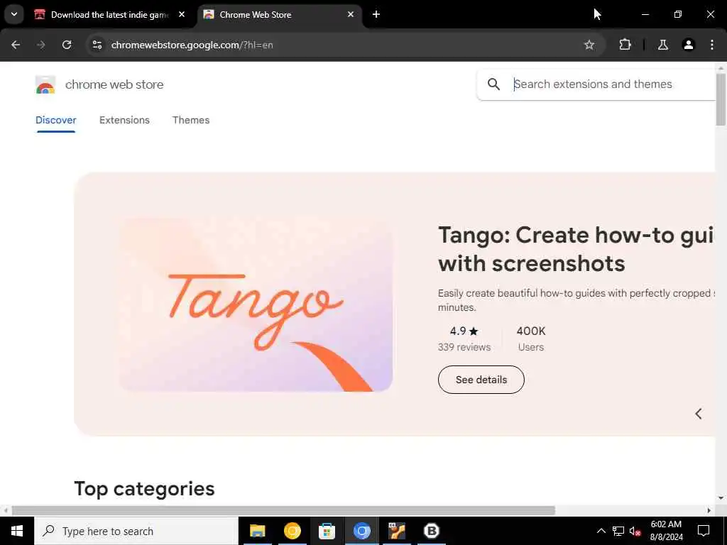Open the profile avatar menu
The height and width of the screenshot is (545, 727).
click(689, 45)
